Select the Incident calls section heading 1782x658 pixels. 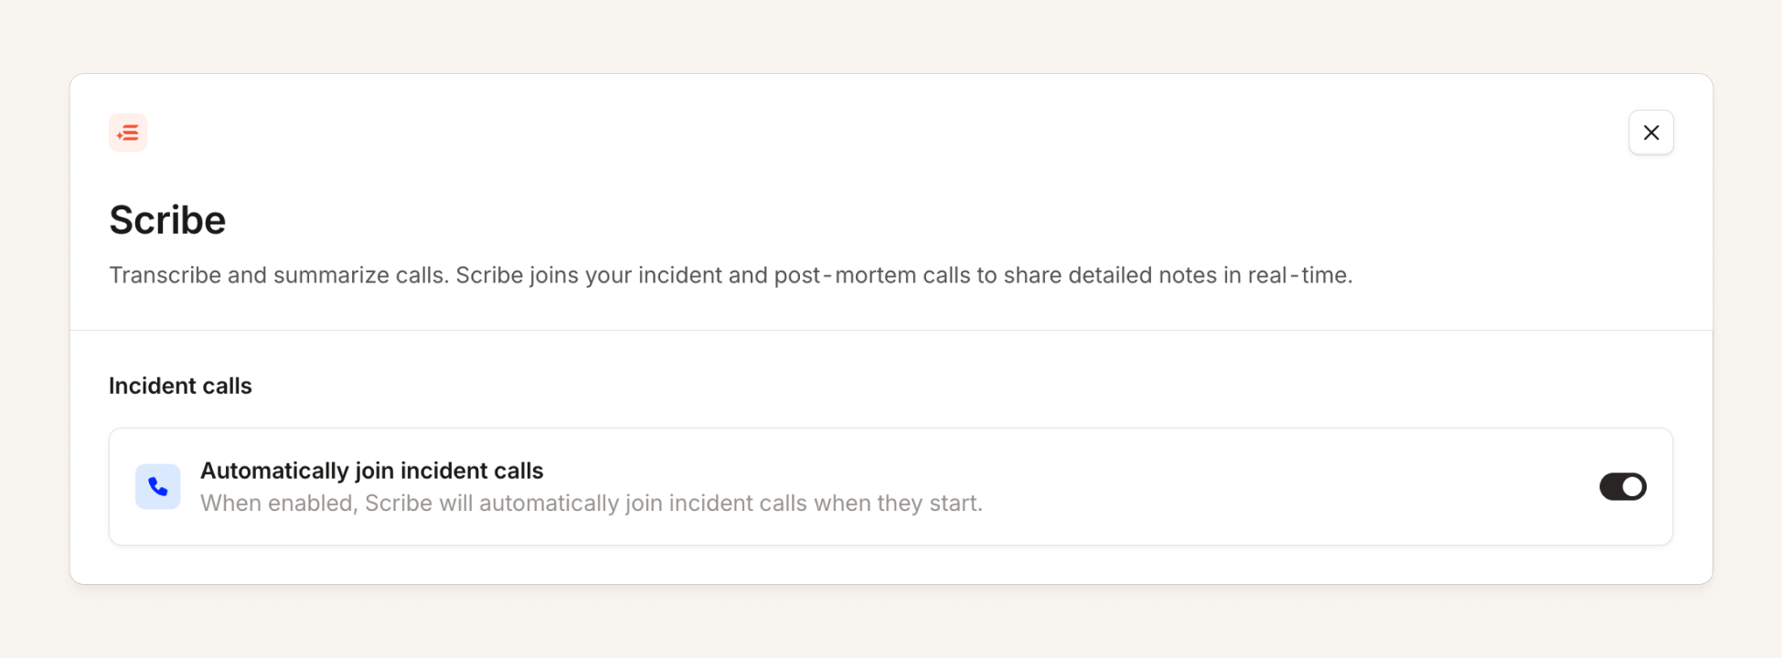(180, 386)
